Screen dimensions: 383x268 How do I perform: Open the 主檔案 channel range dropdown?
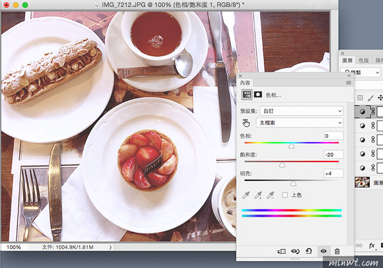[x=299, y=123]
